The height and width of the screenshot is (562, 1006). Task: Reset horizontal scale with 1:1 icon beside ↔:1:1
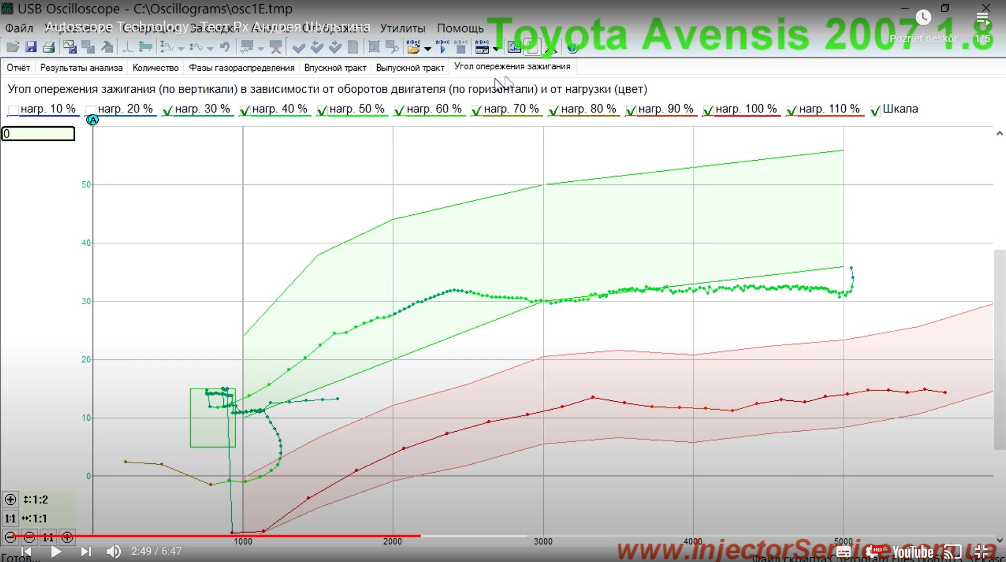coord(11,518)
